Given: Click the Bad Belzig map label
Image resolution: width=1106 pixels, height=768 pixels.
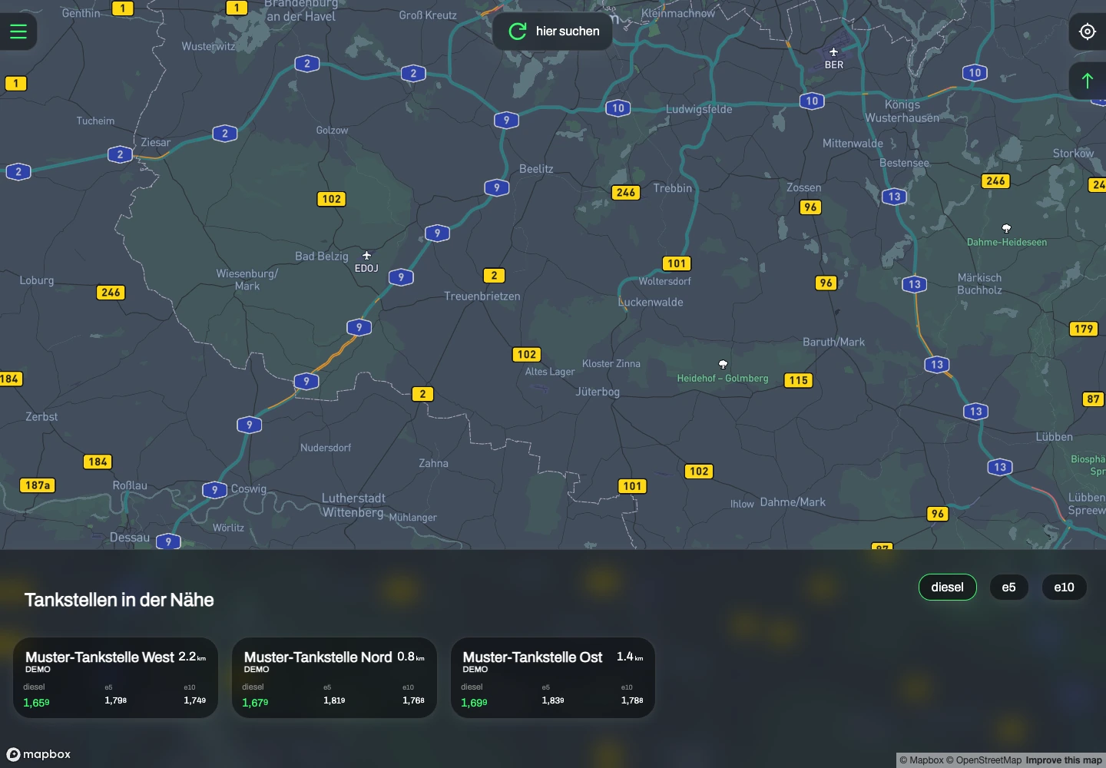Looking at the screenshot, I should tap(322, 257).
